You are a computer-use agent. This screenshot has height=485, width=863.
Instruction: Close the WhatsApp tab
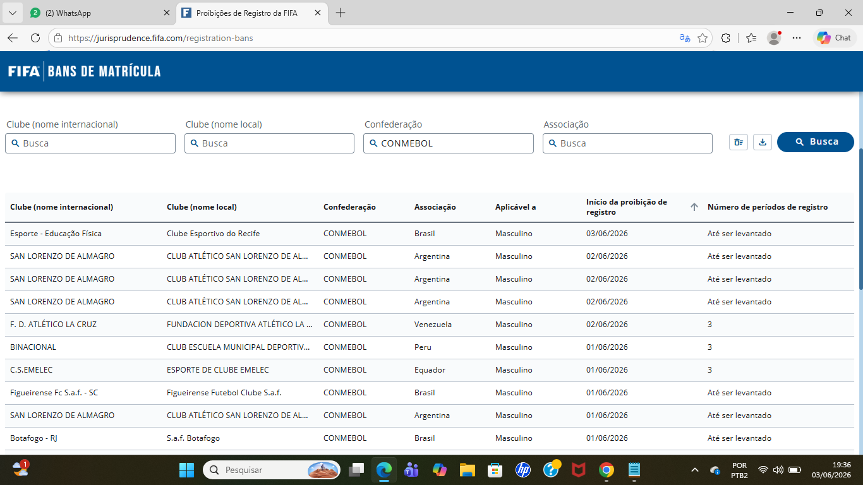(167, 13)
